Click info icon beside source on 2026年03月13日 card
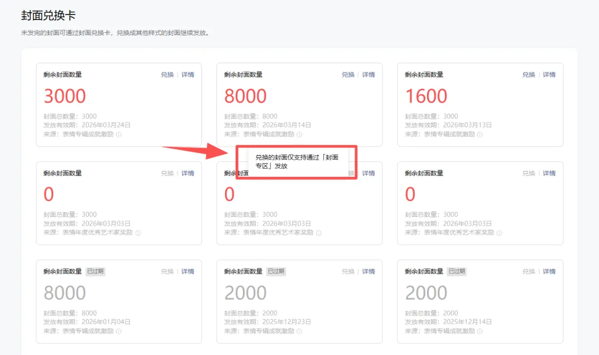Viewport: 599px width, 355px height. tap(480, 134)
